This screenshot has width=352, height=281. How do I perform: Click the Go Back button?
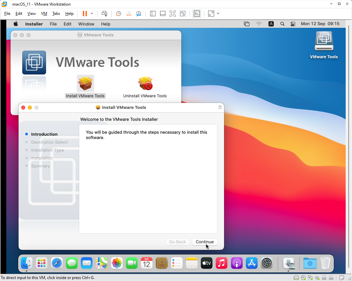pos(178,242)
